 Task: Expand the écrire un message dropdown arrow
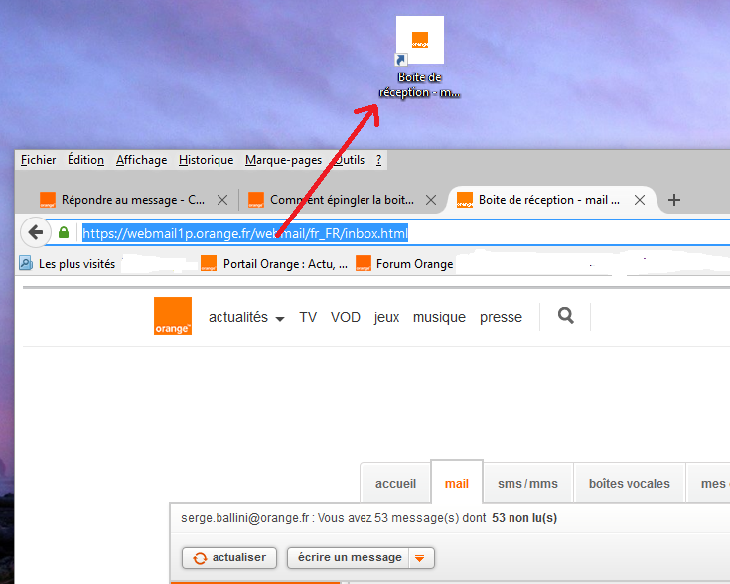point(420,558)
